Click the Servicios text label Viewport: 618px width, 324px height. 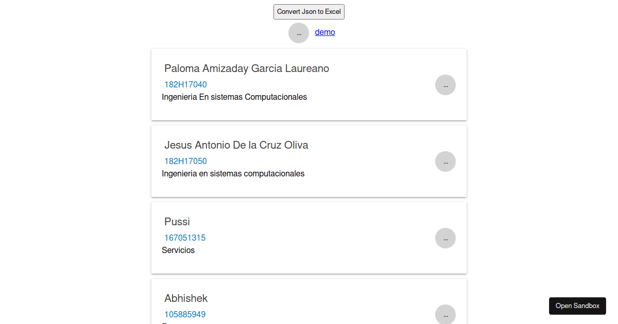pos(178,250)
